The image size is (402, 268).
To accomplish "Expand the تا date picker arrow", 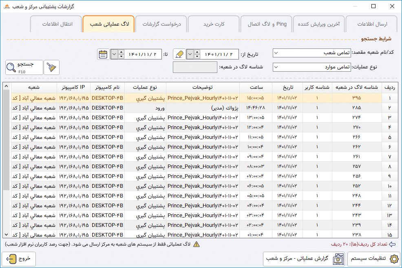I will point(114,54).
